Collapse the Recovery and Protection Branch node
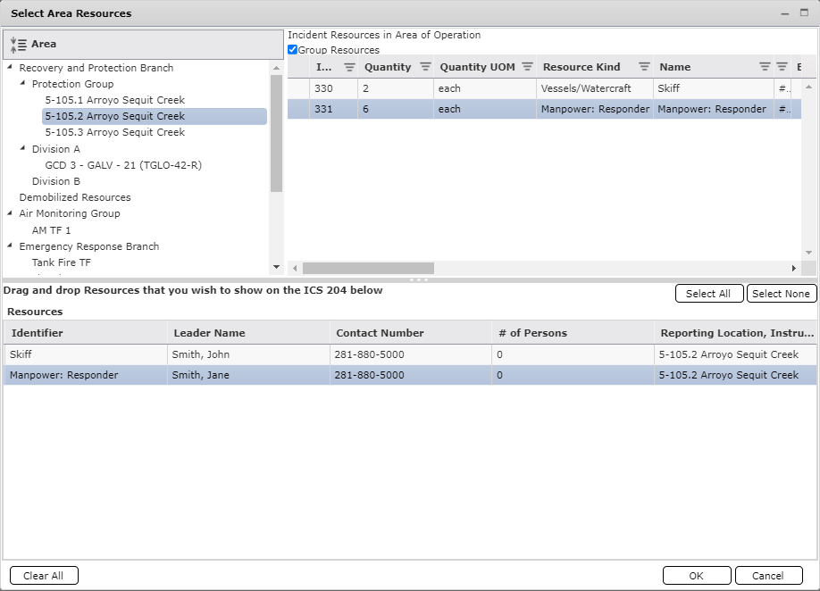 (10, 68)
